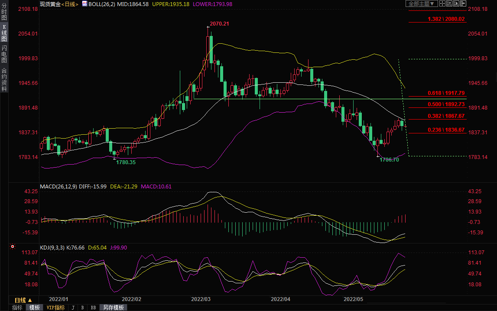Viewport: 497px width, 311px height.
Task: Click the J template button
Action: click(73, 308)
